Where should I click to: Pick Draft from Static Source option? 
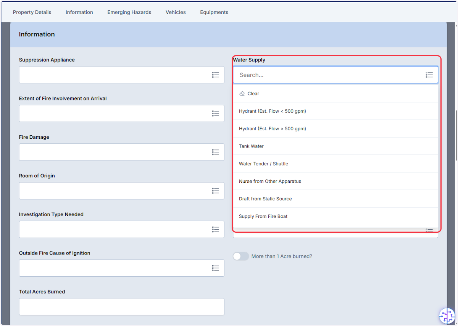336,199
